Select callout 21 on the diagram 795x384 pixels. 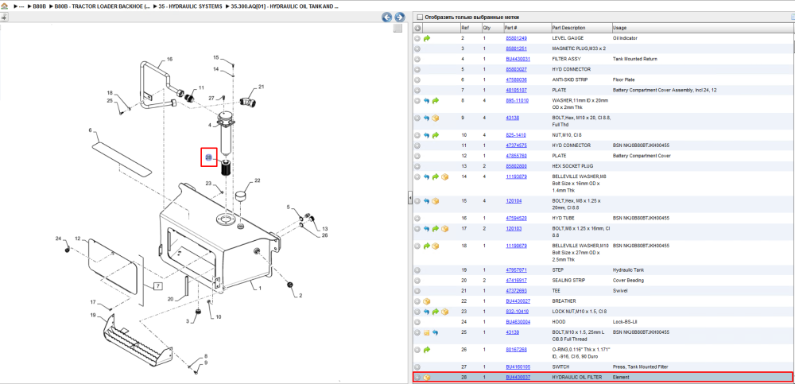(x=262, y=87)
